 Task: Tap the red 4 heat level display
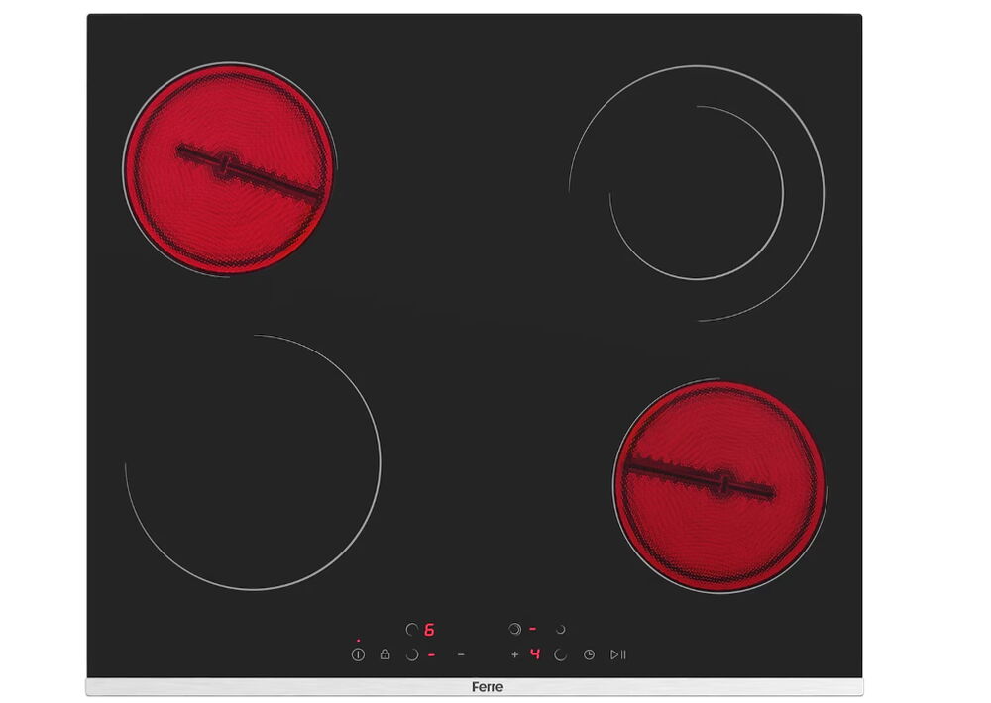coord(535,653)
